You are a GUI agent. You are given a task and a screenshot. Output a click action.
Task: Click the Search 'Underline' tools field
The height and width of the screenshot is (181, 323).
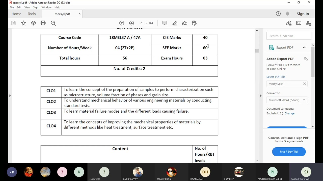(x=289, y=36)
